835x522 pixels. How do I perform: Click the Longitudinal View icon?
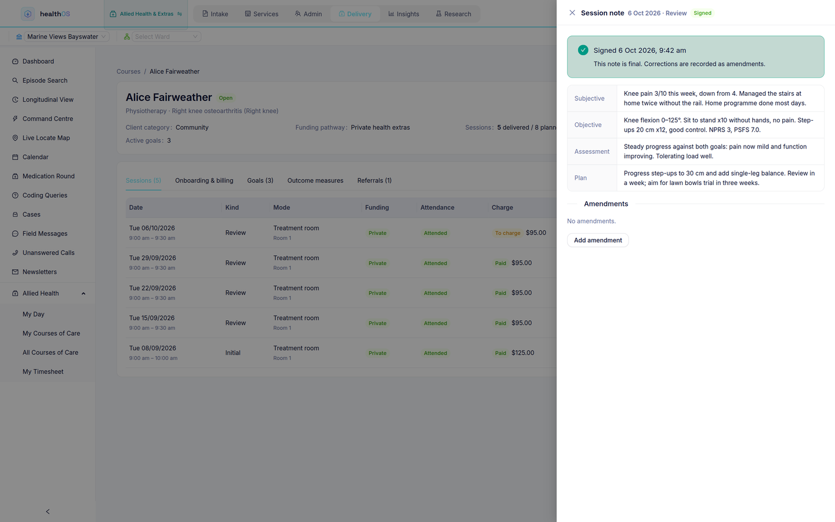(x=15, y=100)
